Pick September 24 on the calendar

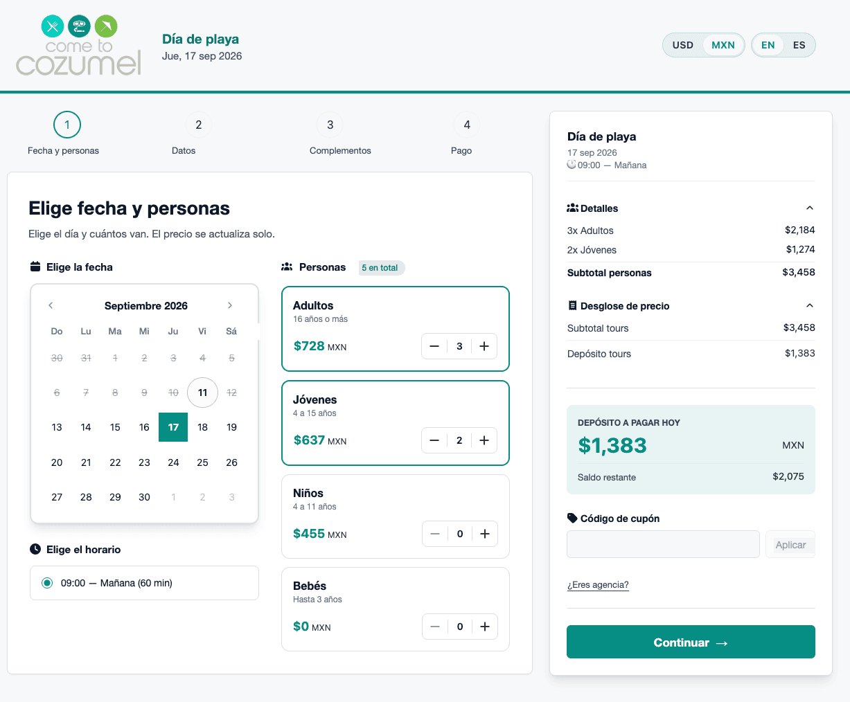coord(173,462)
